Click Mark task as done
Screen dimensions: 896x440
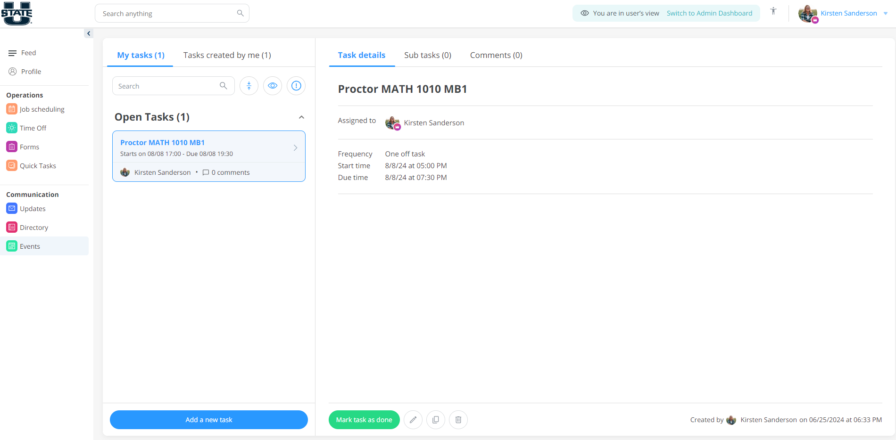364,420
